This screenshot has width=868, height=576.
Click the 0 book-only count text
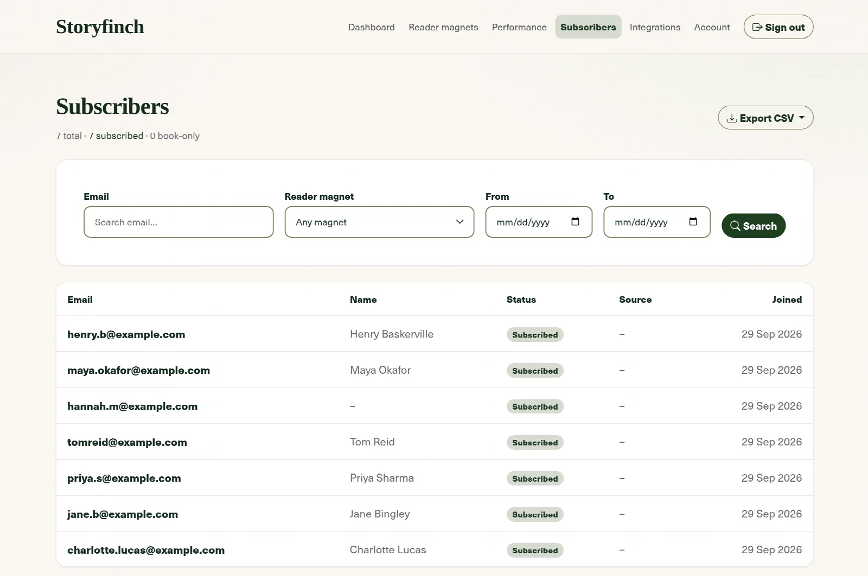click(175, 135)
